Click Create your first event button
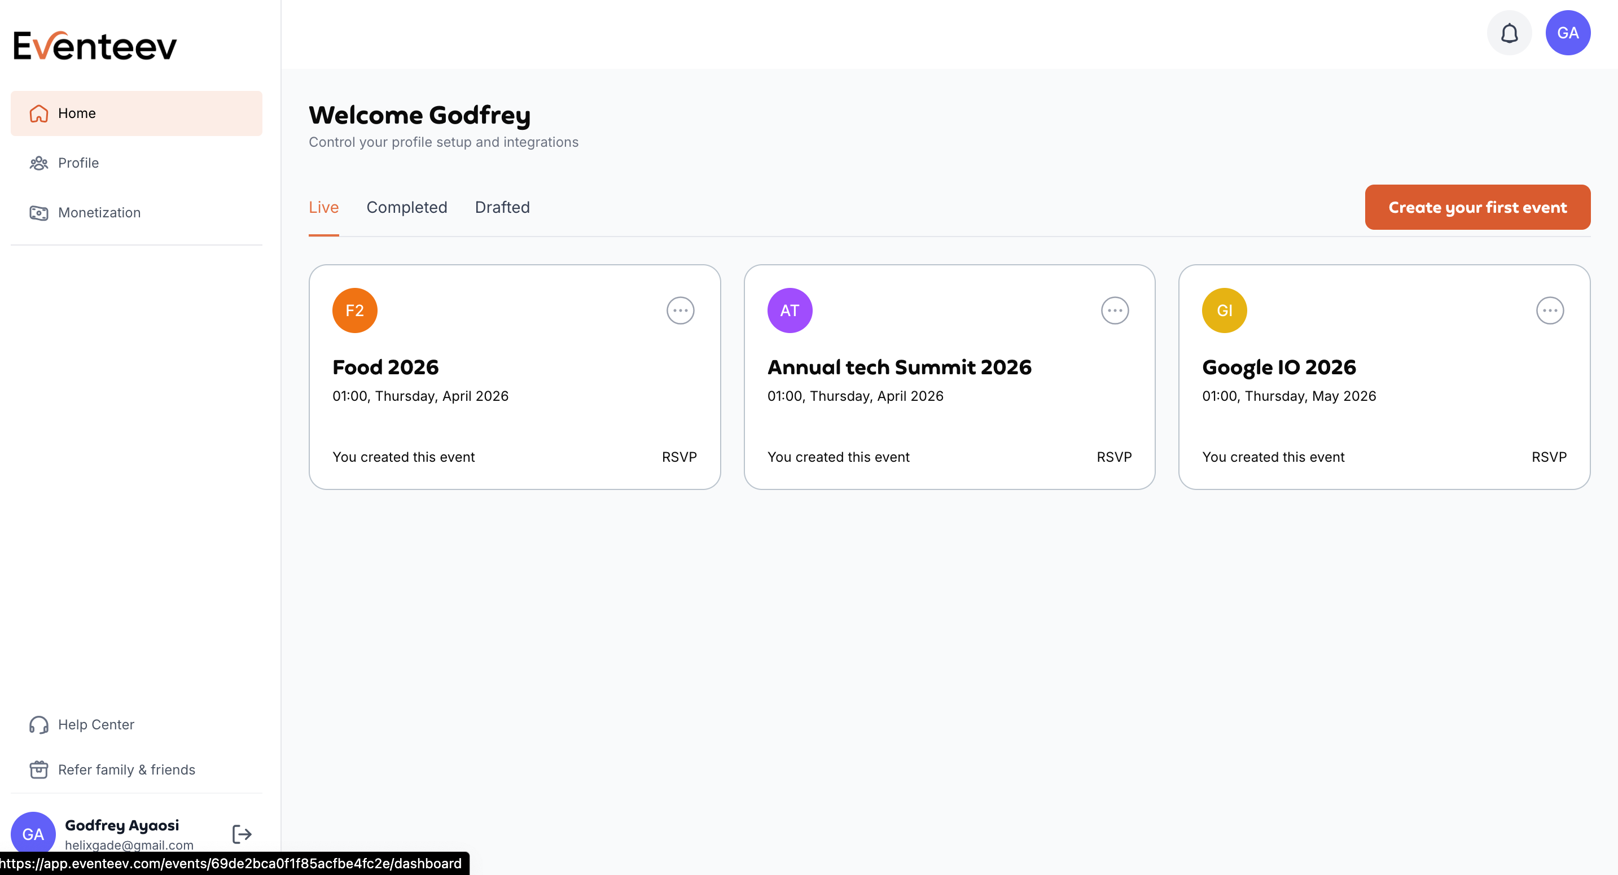The height and width of the screenshot is (875, 1618). (x=1477, y=207)
